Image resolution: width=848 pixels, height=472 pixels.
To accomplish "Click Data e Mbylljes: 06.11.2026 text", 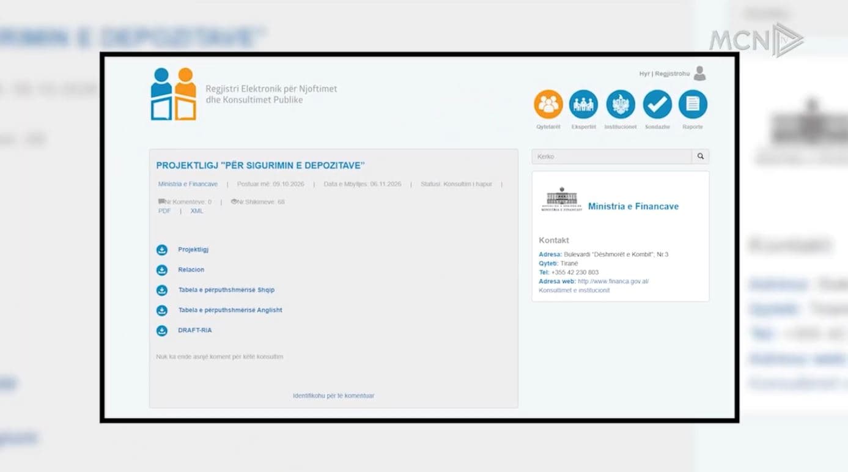I will pos(363,184).
